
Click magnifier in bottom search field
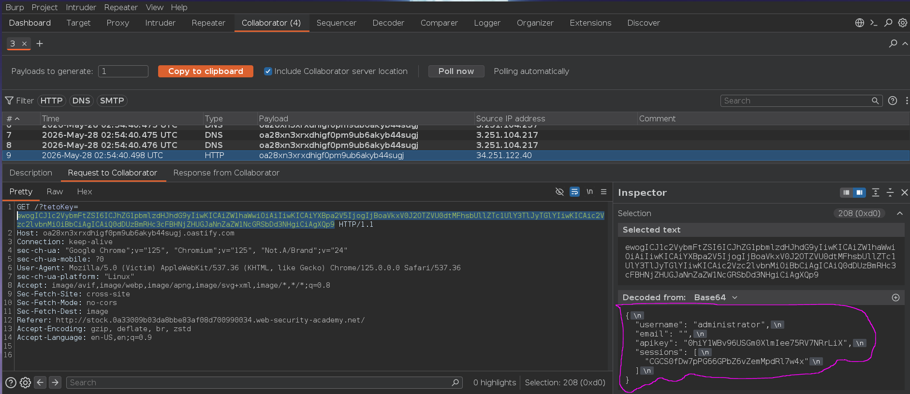455,382
